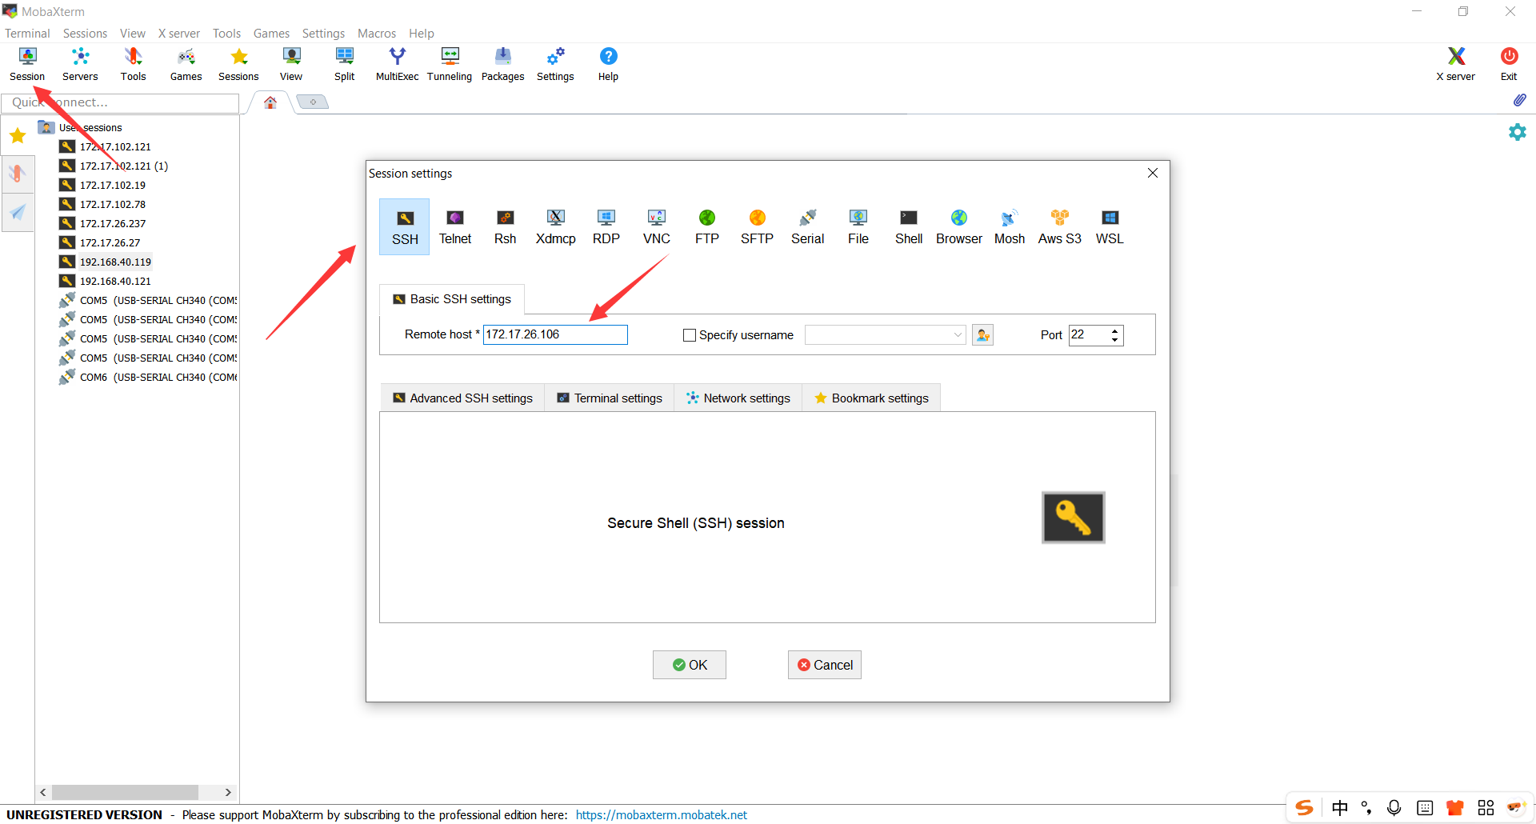Viewport: 1536px width, 824px height.
Task: Select the VNC session type
Action: pos(657,227)
